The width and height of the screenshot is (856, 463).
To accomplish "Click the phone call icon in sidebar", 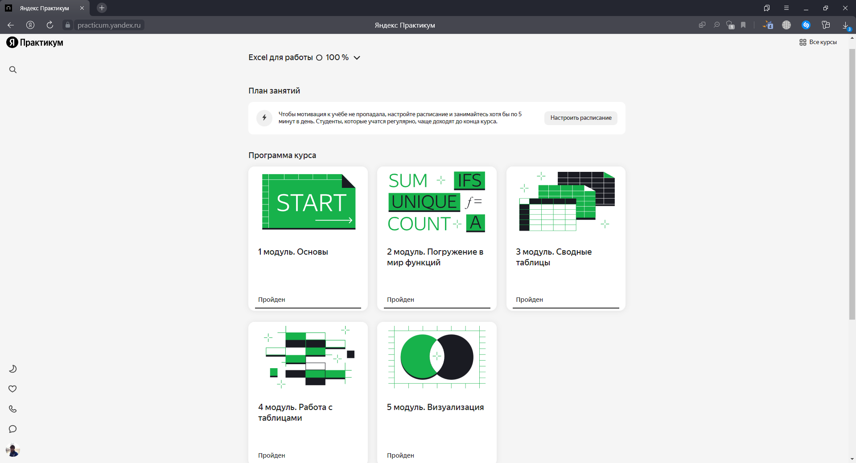I will click(13, 409).
